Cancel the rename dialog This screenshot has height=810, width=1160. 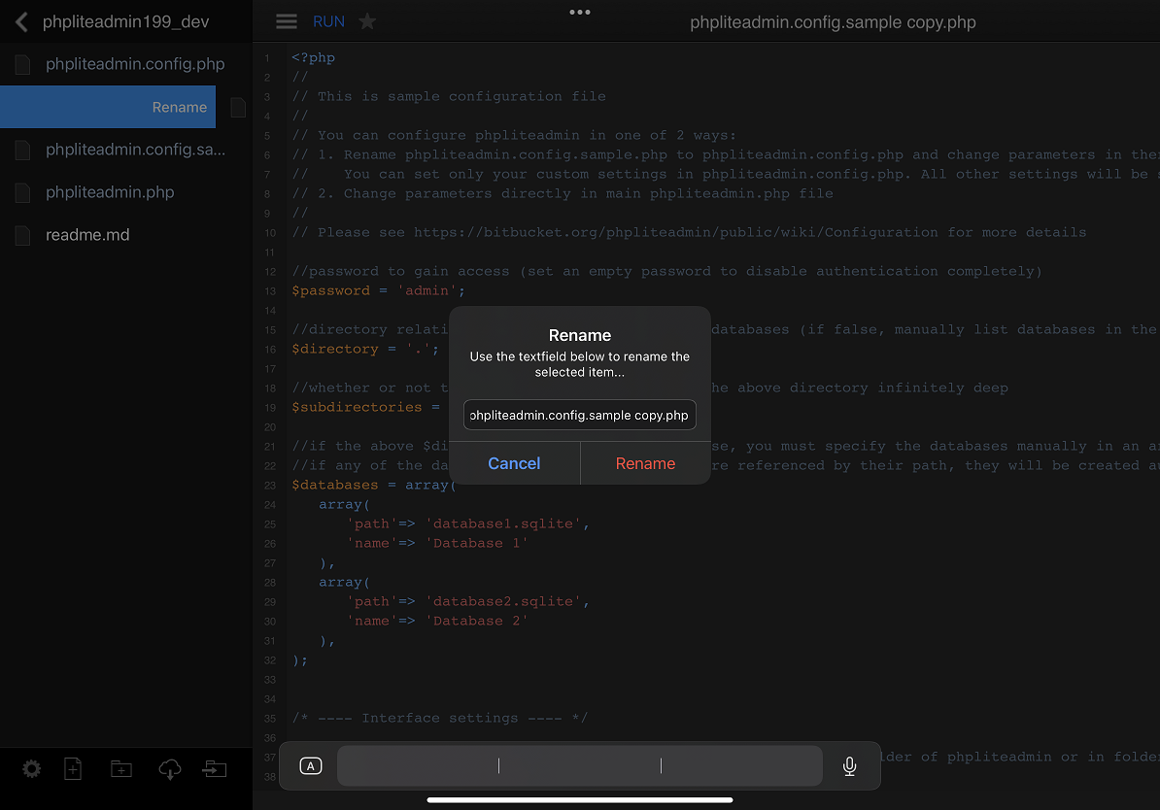514,463
